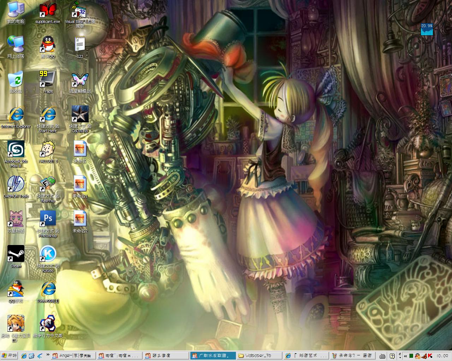Screen dimensions: 452x361
Task: Expand the quick launch overflow chevron
Action: pyautogui.click(x=48, y=355)
